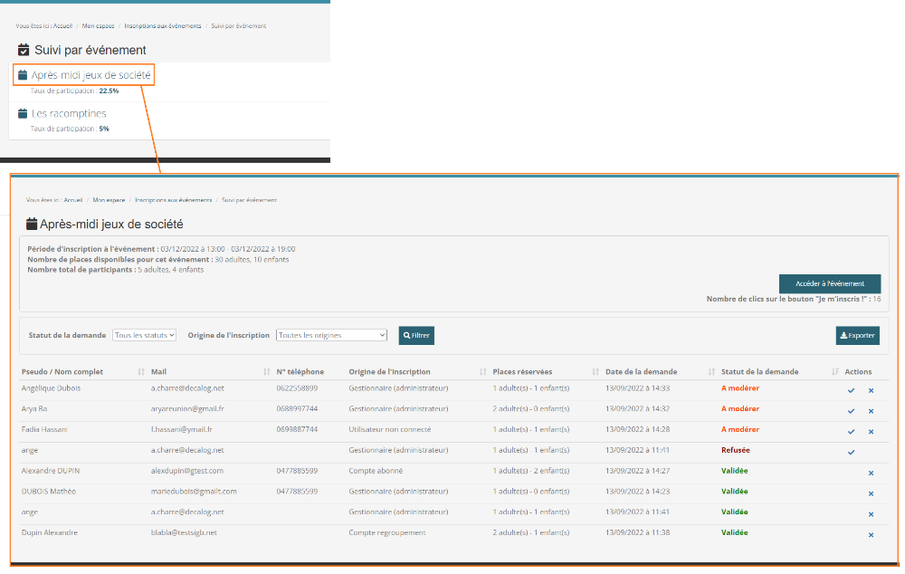The width and height of the screenshot is (905, 574).
Task: Re-validate the refused registration from ange
Action: tap(851, 453)
